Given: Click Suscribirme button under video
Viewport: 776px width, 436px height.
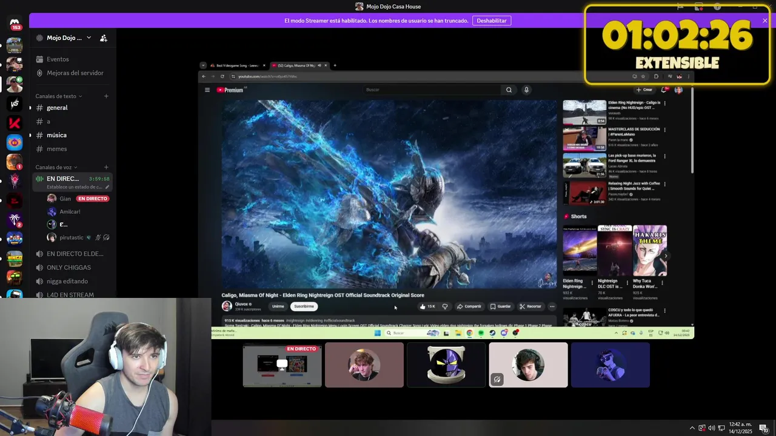Looking at the screenshot, I should pyautogui.click(x=304, y=306).
